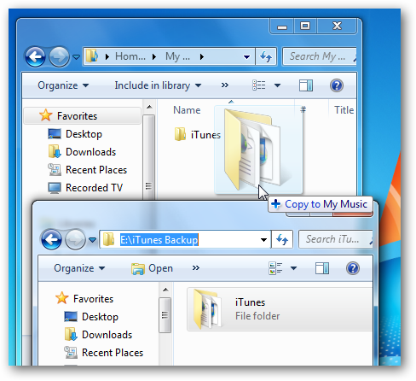
Task: Click the Search My... field
Action: pos(320,56)
